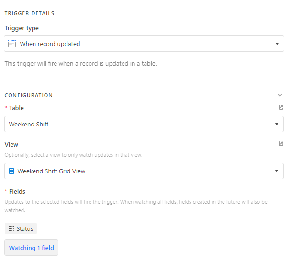Image resolution: width=291 pixels, height=262 pixels.
Task: Click the 'Trigger type' label
Action: (22, 28)
